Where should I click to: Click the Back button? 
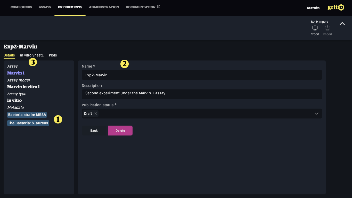click(x=94, y=131)
